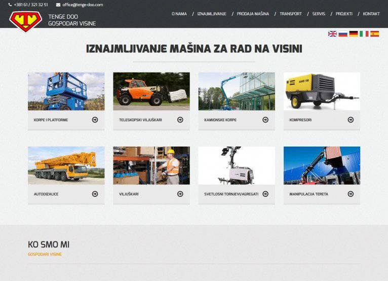The width and height of the screenshot is (388, 281).
Task: Choose the German flag language icon
Action: pyautogui.click(x=354, y=34)
